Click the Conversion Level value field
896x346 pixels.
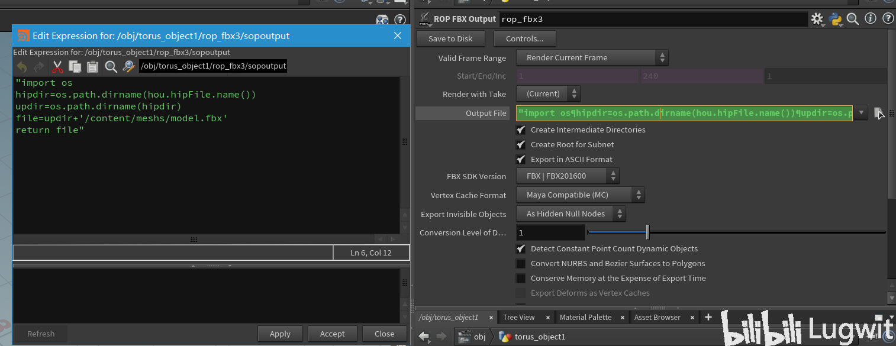(x=551, y=232)
